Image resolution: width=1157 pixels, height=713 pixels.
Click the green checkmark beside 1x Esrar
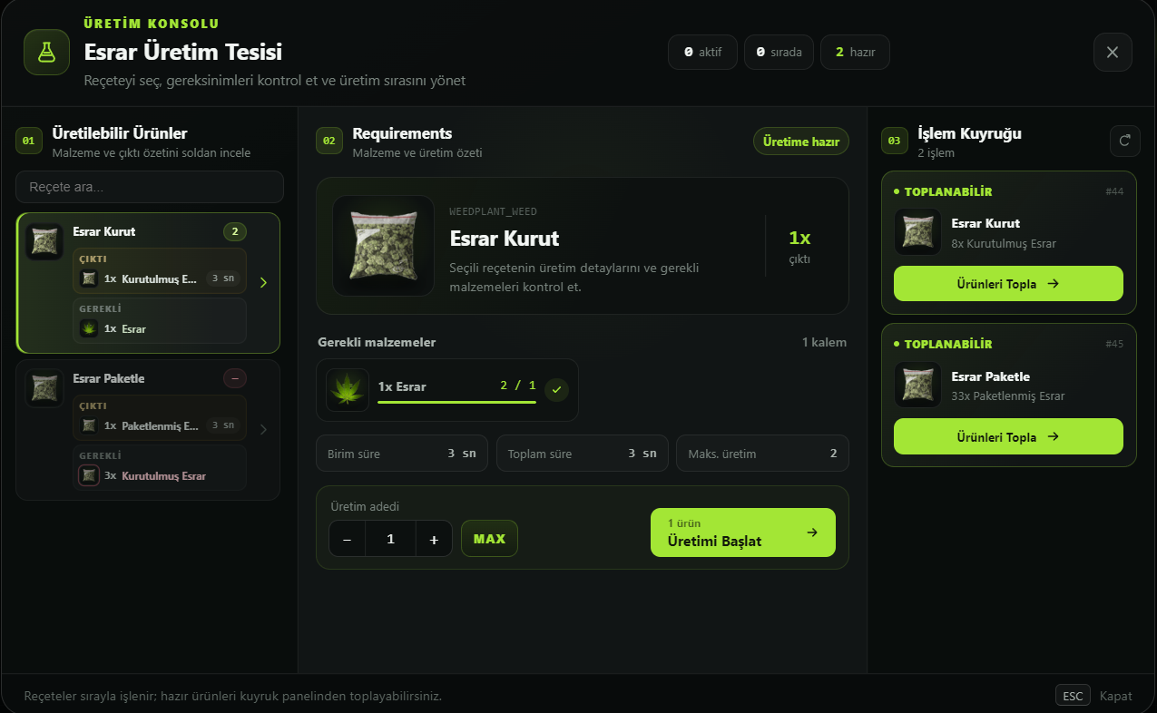click(x=557, y=390)
